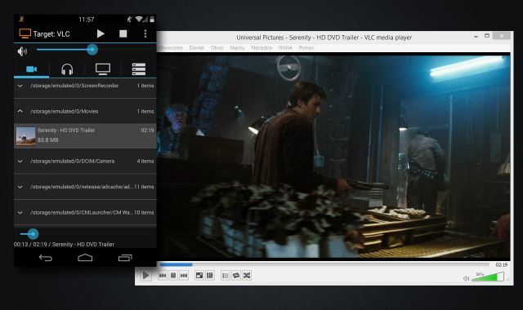Toggle VLC fullscreen mode button
The image size is (523, 310).
coord(199,276)
